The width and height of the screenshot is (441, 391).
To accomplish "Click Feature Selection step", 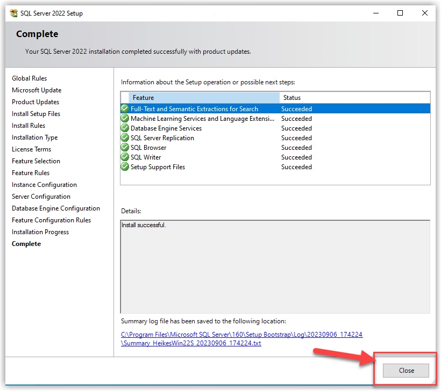I will (36, 161).
